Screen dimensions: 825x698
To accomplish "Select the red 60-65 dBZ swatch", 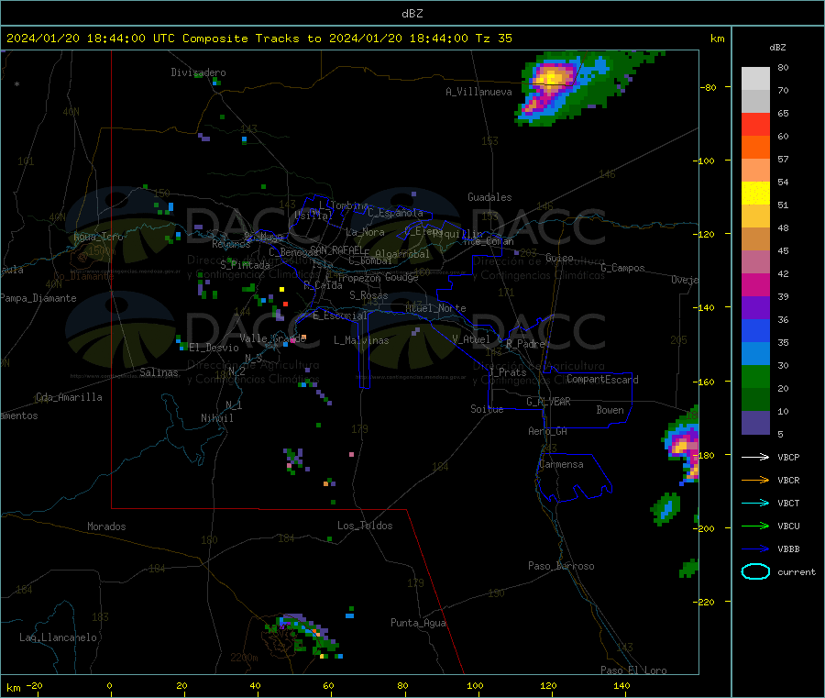I will 755,124.
